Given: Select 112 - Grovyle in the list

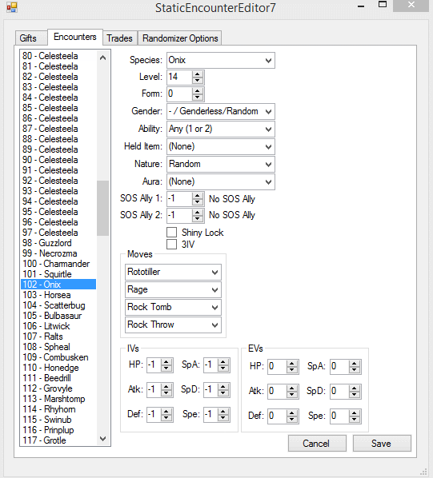Looking at the screenshot, I should tap(58, 388).
